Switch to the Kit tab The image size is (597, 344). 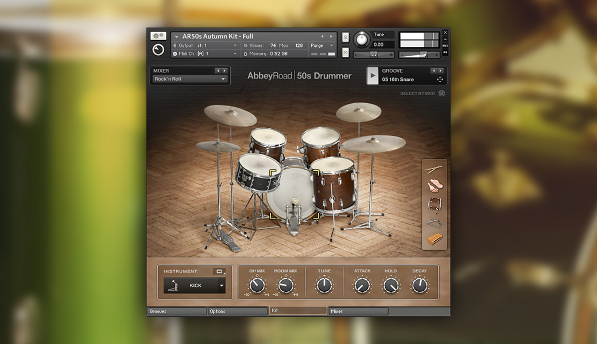(x=298, y=311)
